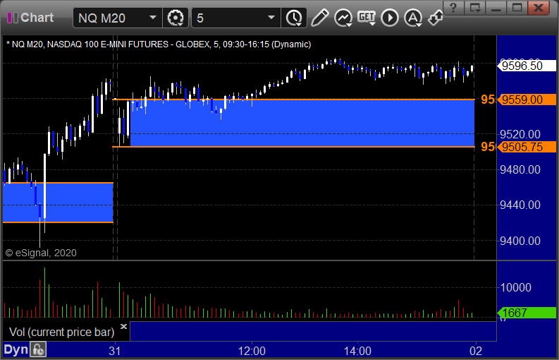Click the green 1667 volume value tag

point(527,313)
